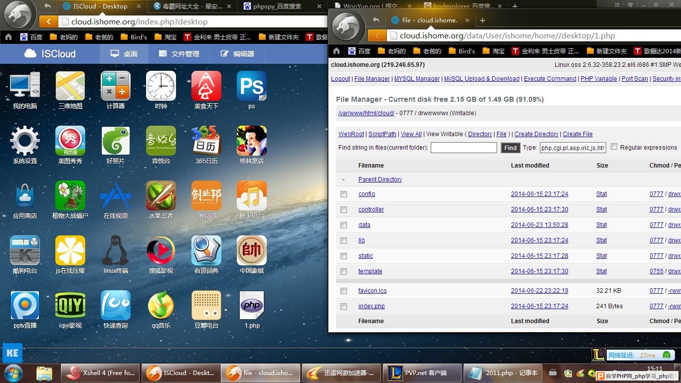The height and width of the screenshot is (383, 681).
Task: Tick the checkbox for favicon.ico row
Action: click(343, 291)
